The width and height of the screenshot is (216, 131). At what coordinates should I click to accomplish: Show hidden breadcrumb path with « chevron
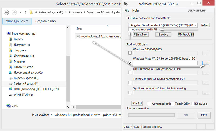[36, 12]
